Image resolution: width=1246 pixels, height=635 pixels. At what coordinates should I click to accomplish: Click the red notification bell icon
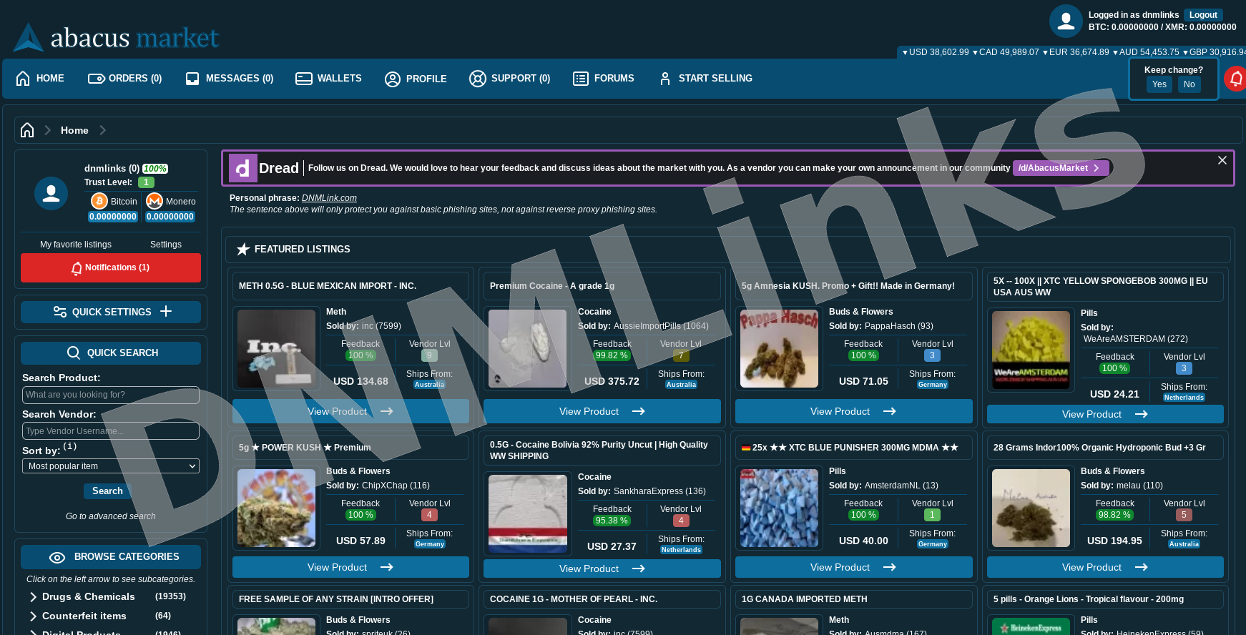coord(1236,79)
